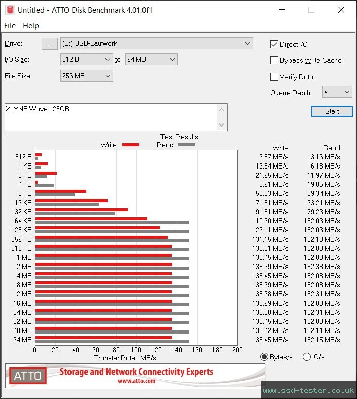The image size is (357, 399).
Task: Close the ATTO Disk Benchmark window
Action: pyautogui.click(x=341, y=10)
